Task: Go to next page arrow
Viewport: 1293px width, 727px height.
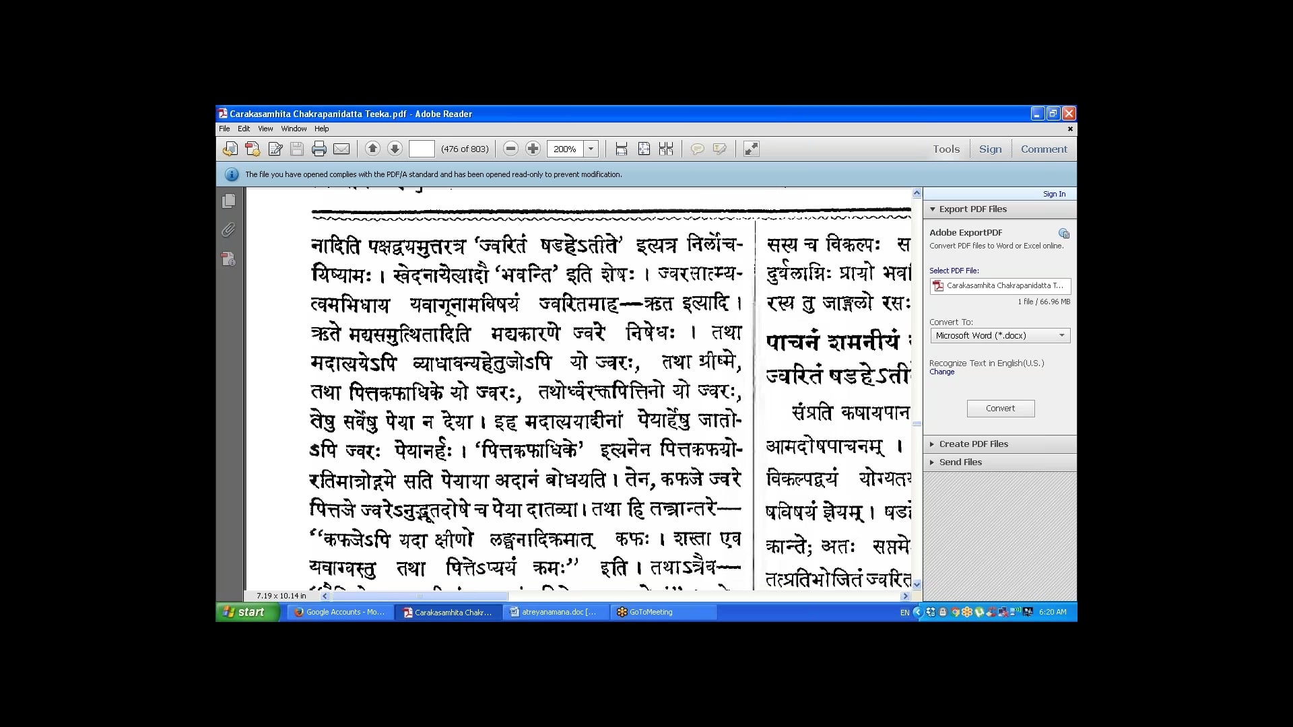Action: pyautogui.click(x=395, y=149)
